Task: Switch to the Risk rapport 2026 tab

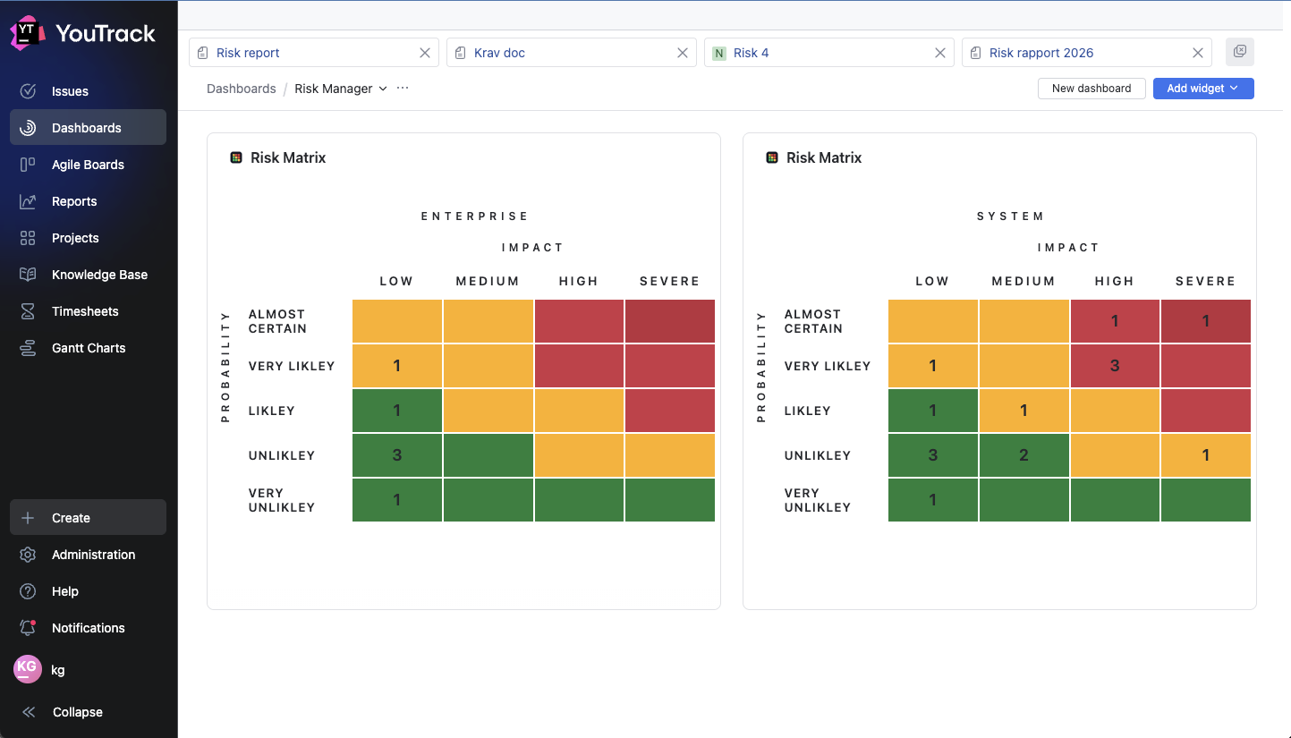Action: (1041, 53)
